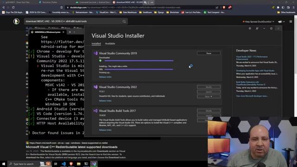Reload the page in the browser
This screenshot has height=167, width=297.
[13, 7]
